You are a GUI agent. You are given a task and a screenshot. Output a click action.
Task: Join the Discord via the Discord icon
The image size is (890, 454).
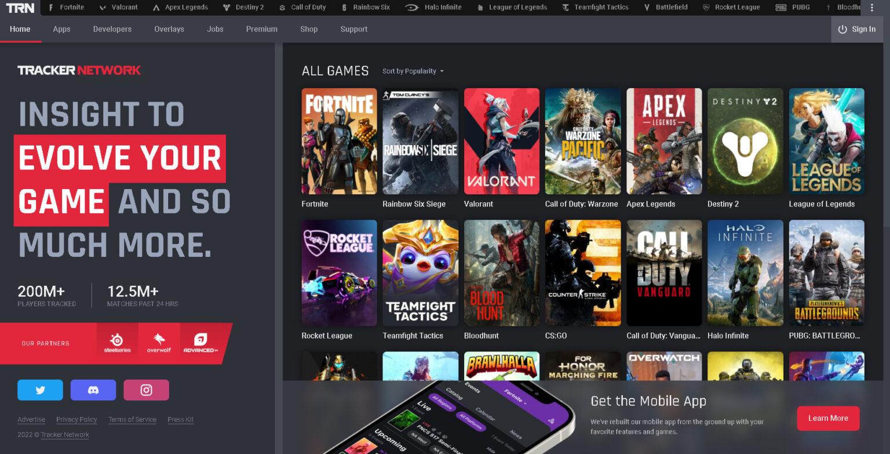[93, 390]
